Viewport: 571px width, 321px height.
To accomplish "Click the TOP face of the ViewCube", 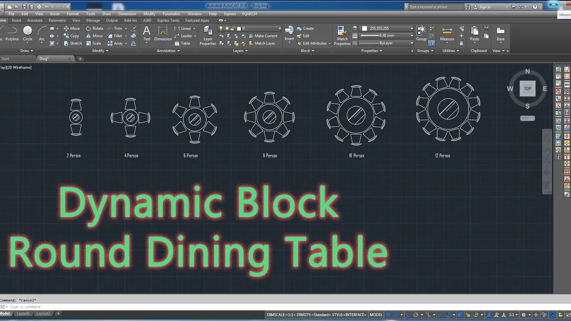I will 527,88.
